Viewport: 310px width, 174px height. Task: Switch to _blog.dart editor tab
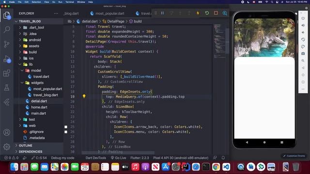pos(71,14)
